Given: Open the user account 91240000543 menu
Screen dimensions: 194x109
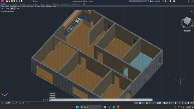Looking at the screenshot, I should click(x=156, y=1).
